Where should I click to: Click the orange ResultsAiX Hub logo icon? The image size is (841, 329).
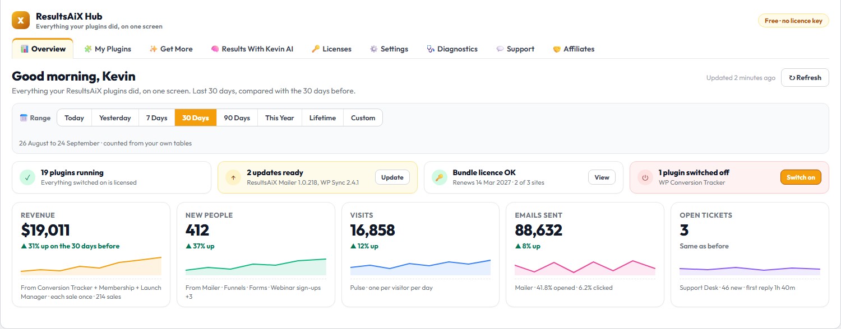21,21
